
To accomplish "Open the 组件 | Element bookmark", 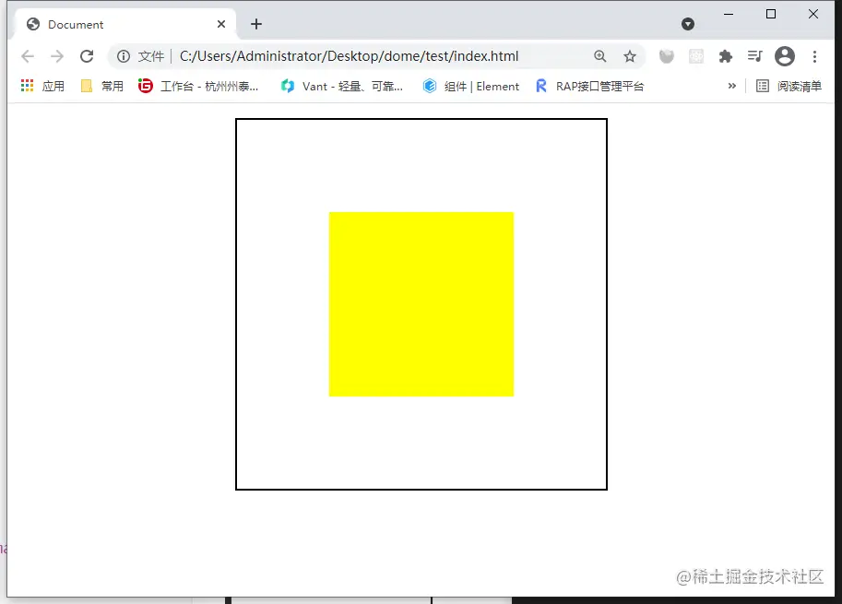I will (471, 86).
